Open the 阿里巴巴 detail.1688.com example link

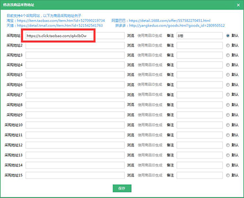click(170, 21)
